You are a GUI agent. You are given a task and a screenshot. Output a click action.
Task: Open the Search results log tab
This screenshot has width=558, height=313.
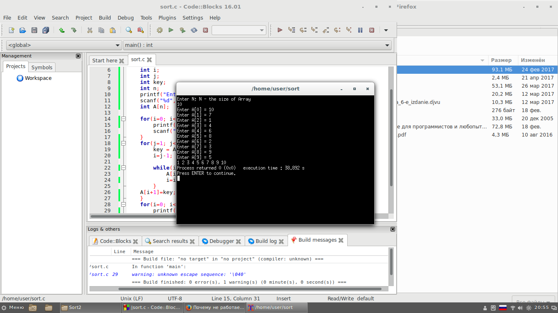pyautogui.click(x=170, y=241)
